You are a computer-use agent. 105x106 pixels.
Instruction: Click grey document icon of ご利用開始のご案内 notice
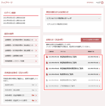tap(47, 86)
